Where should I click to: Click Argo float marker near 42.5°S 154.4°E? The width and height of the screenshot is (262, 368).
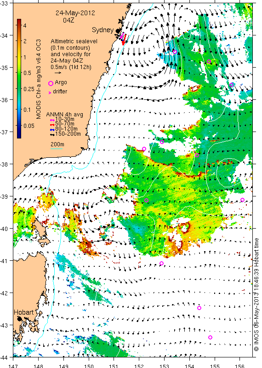coord(199,308)
